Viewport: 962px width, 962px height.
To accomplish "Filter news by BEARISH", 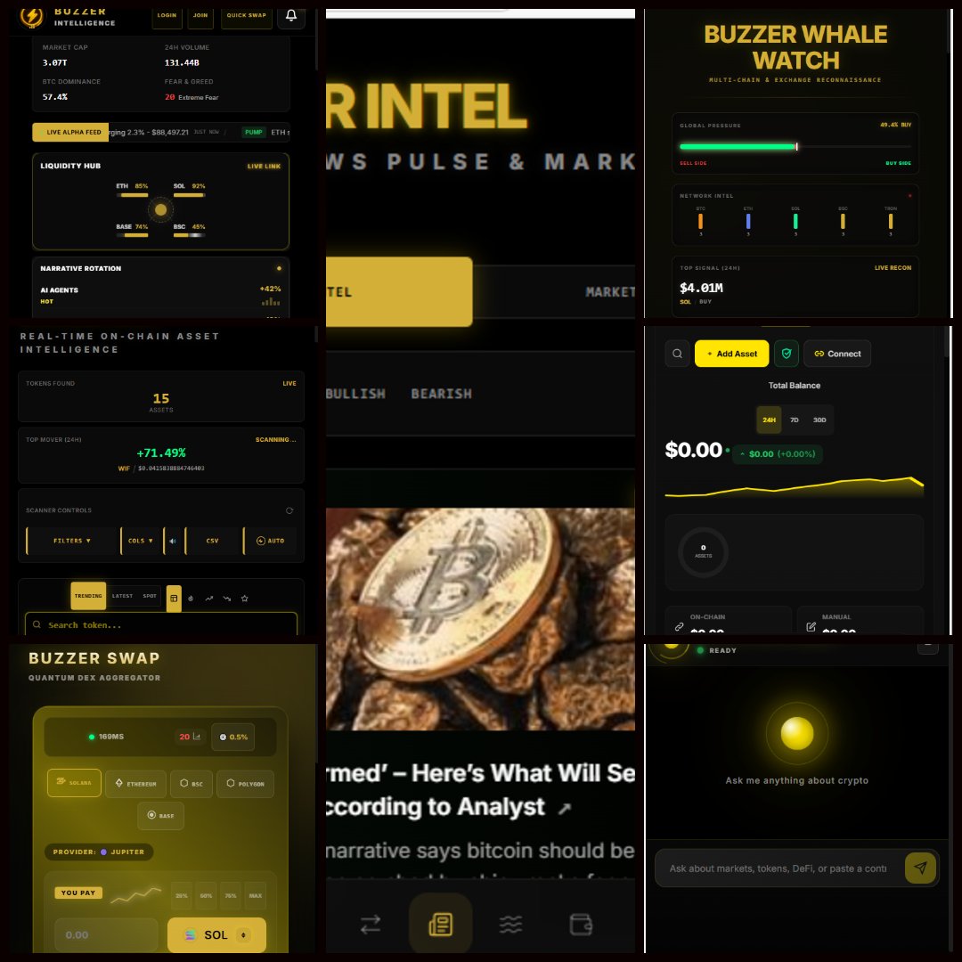I will click(441, 394).
